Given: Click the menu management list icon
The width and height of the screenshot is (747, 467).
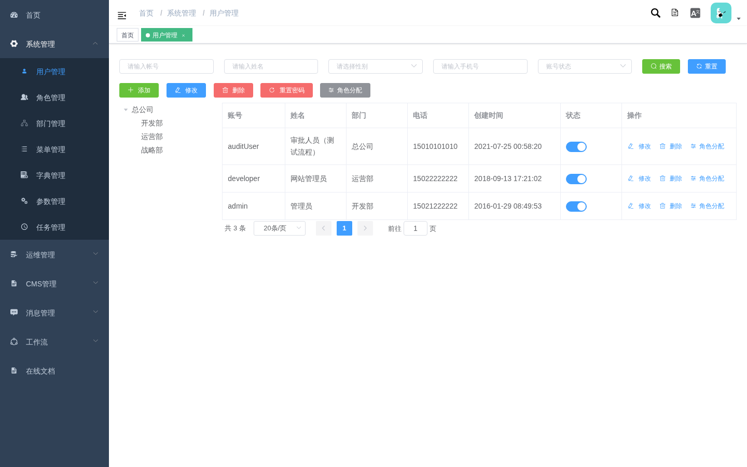Looking at the screenshot, I should (x=24, y=149).
